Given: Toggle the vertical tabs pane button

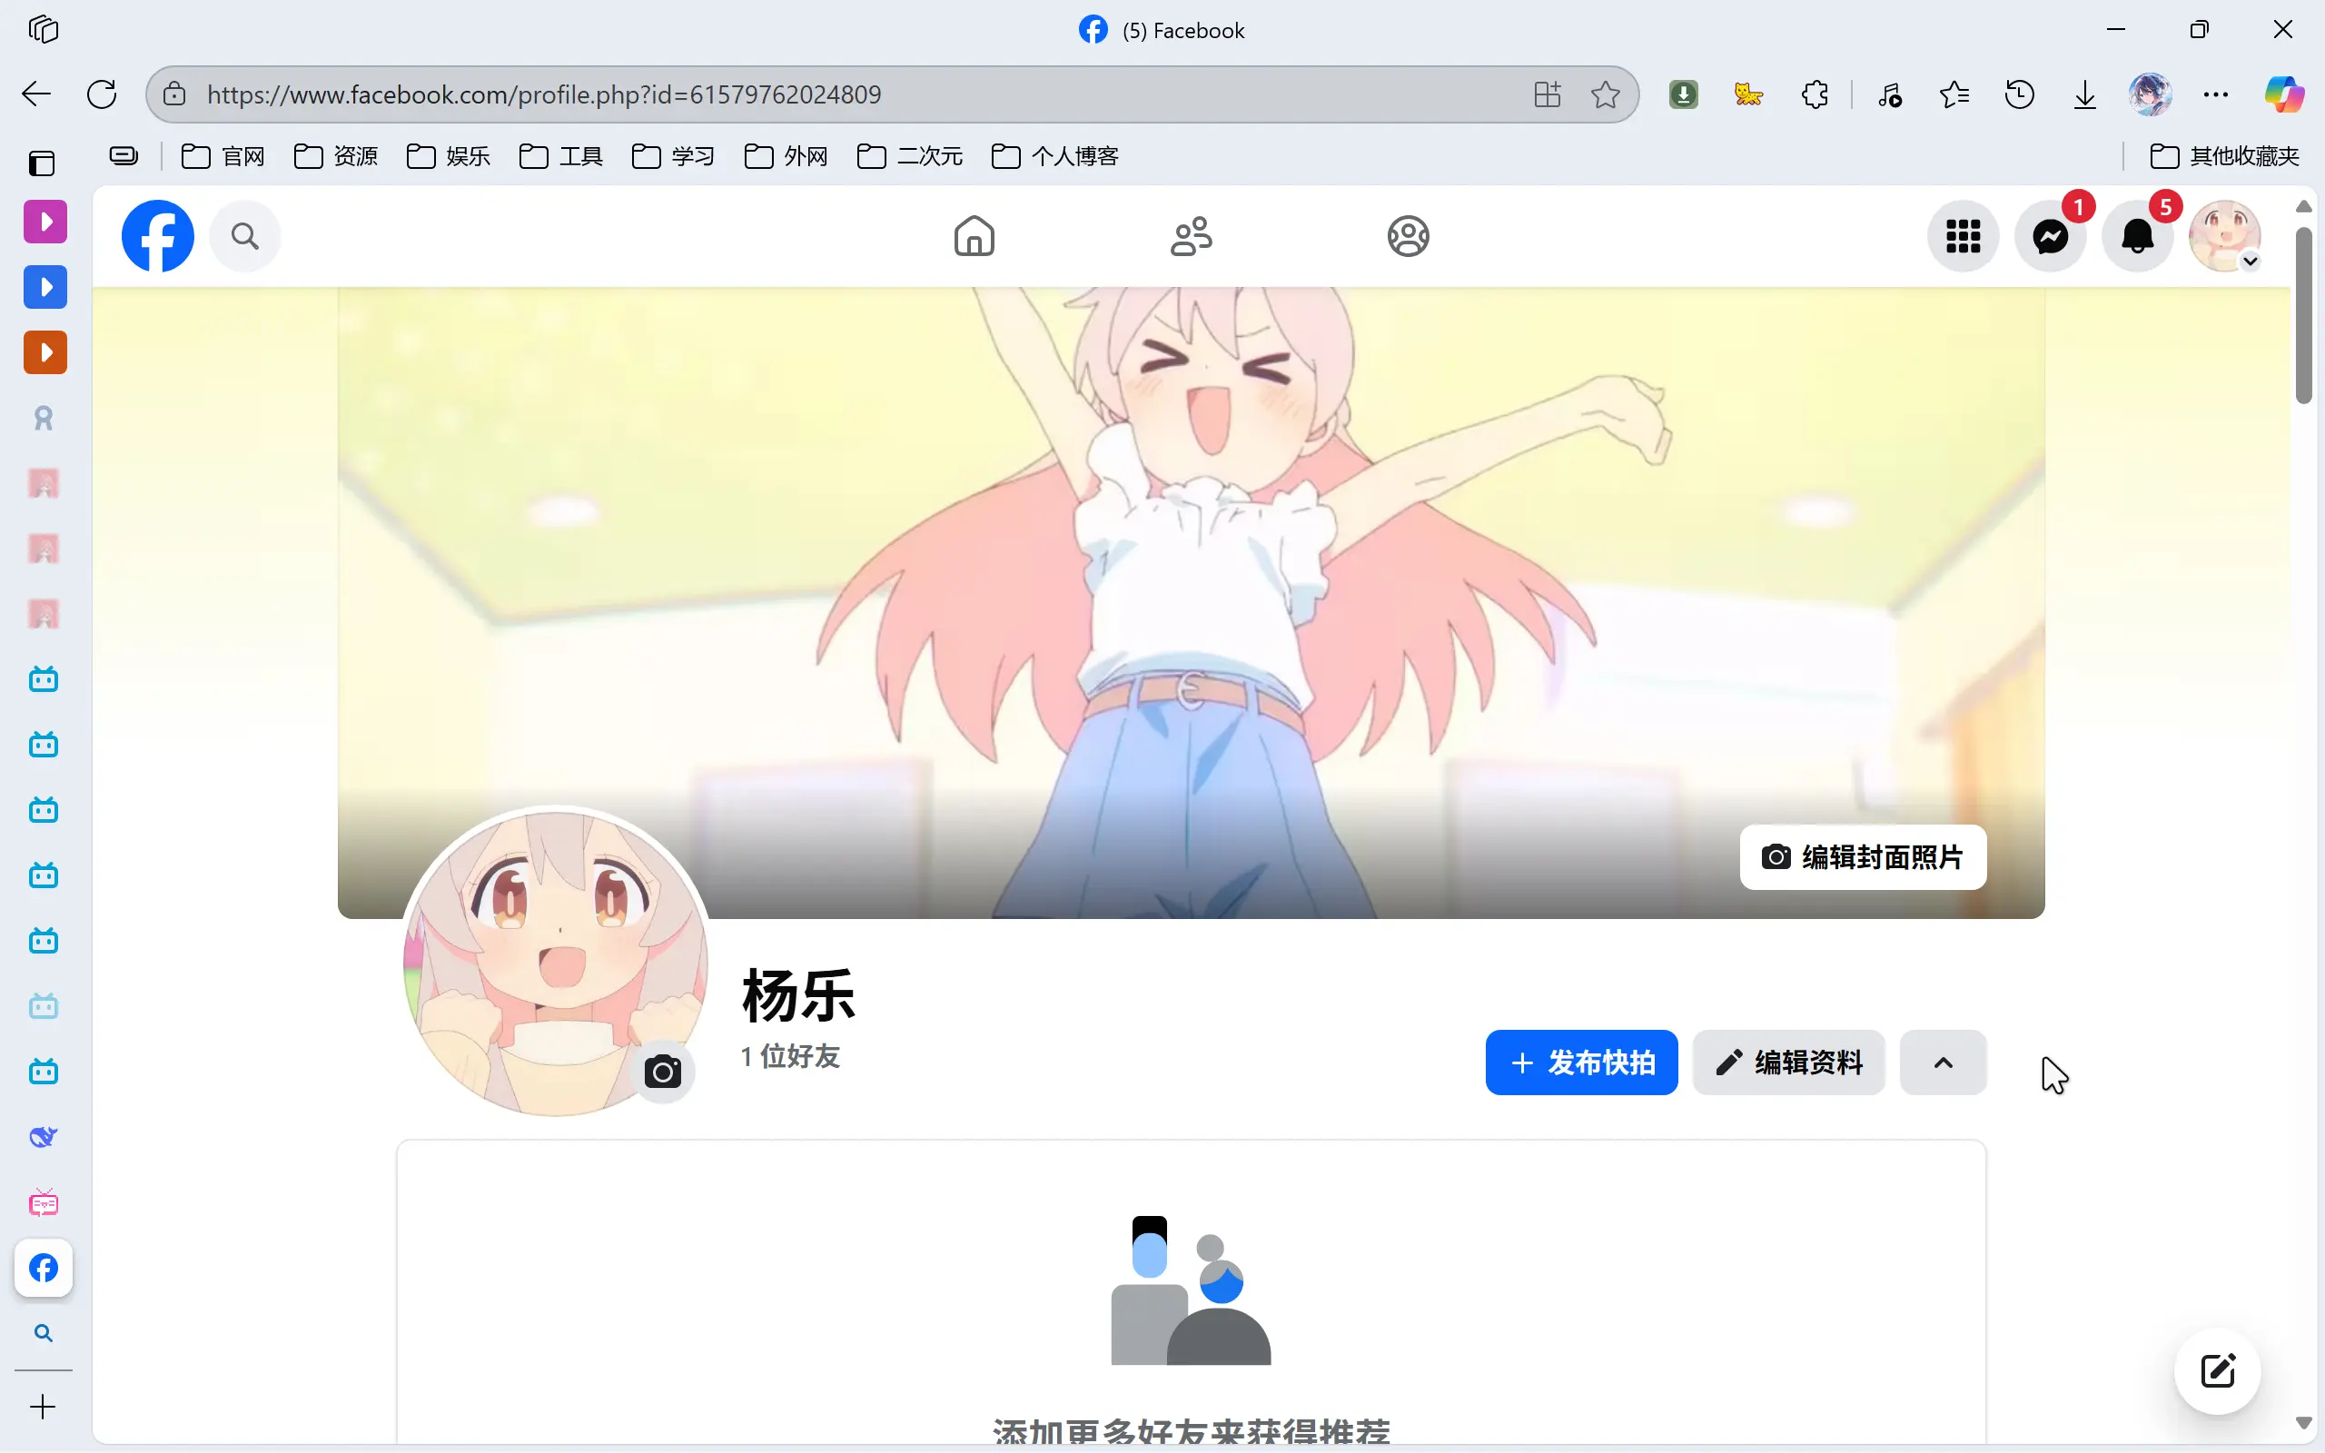Looking at the screenshot, I should tap(41, 163).
